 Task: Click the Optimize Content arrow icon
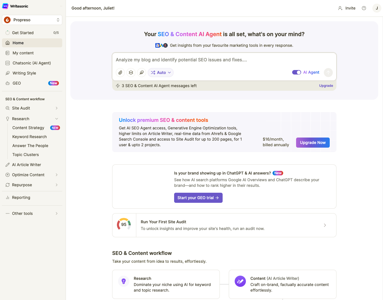8,175
